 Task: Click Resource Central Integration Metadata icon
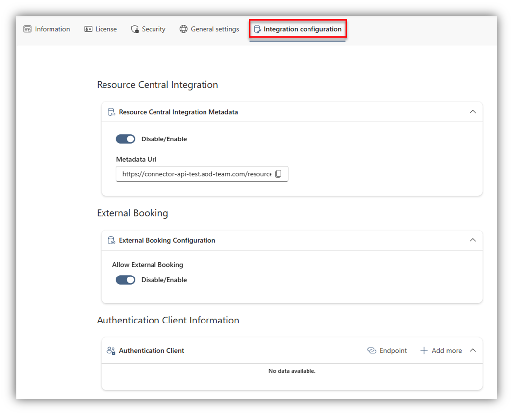point(111,112)
